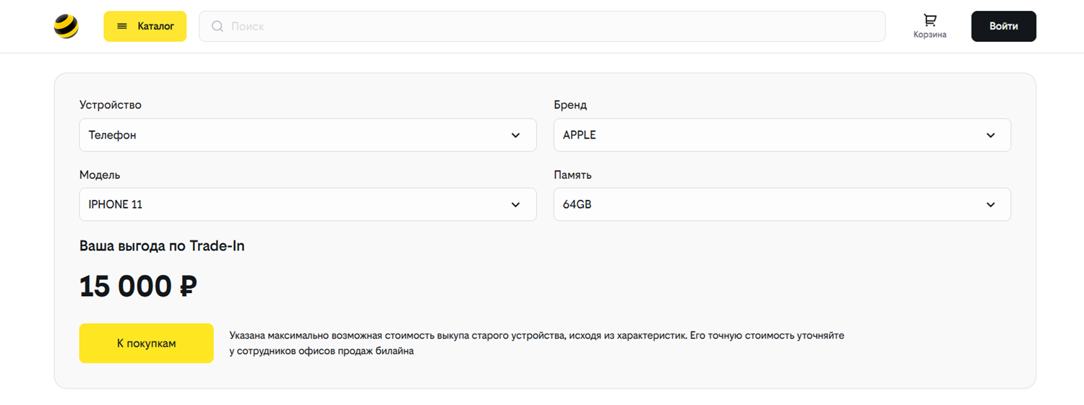Viewport: 1084px width, 405px height.
Task: Click the chevron arrow in the Память field
Action: coord(990,204)
